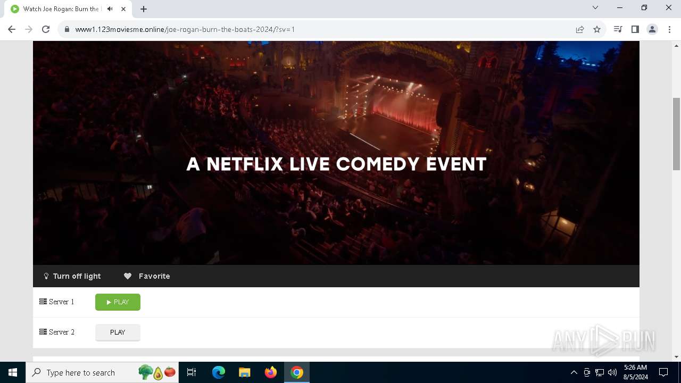
Task: Add movie to Favorite
Action: tap(147, 276)
